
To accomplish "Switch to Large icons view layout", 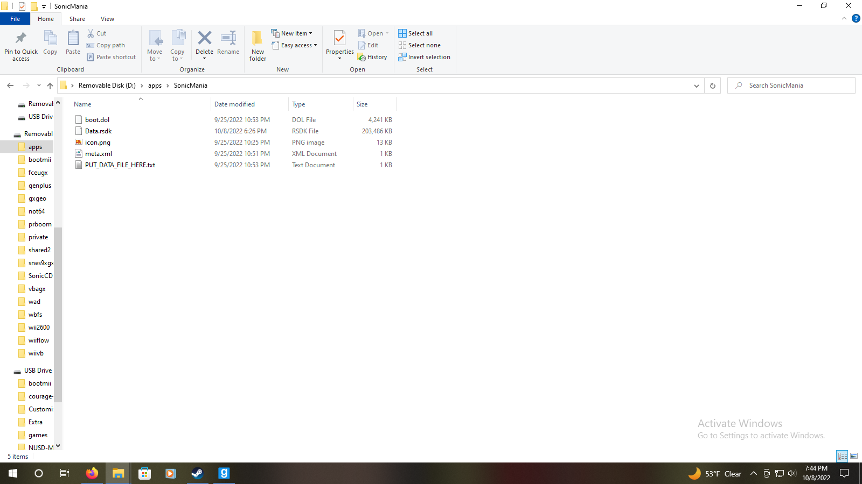I will click(854, 456).
